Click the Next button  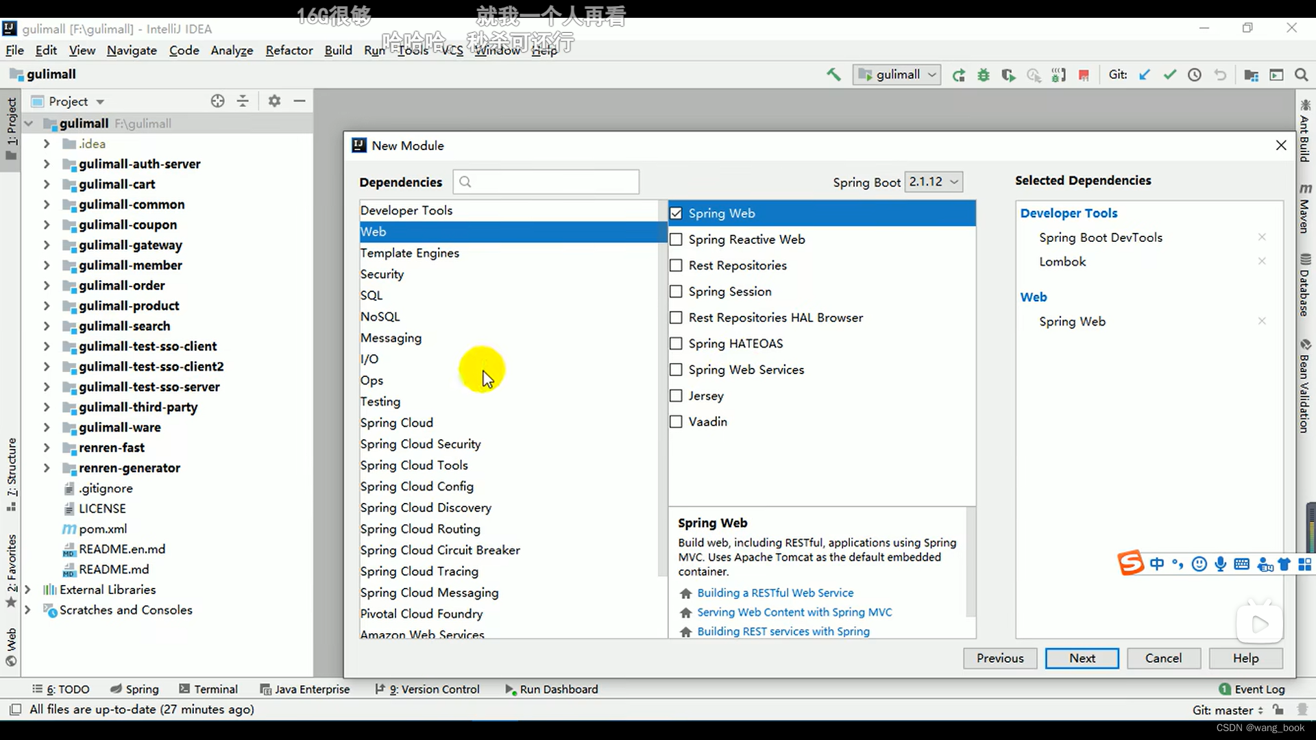coord(1082,658)
